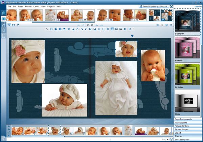
Task: Select the Baby Girl pink theme thumbnail
Action: [x=187, y=47]
